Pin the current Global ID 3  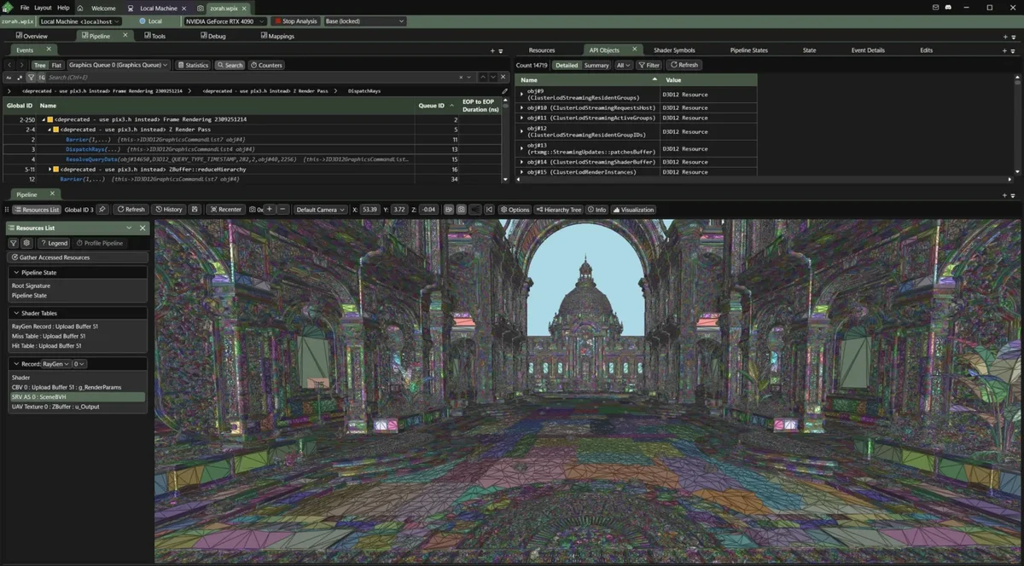(102, 210)
